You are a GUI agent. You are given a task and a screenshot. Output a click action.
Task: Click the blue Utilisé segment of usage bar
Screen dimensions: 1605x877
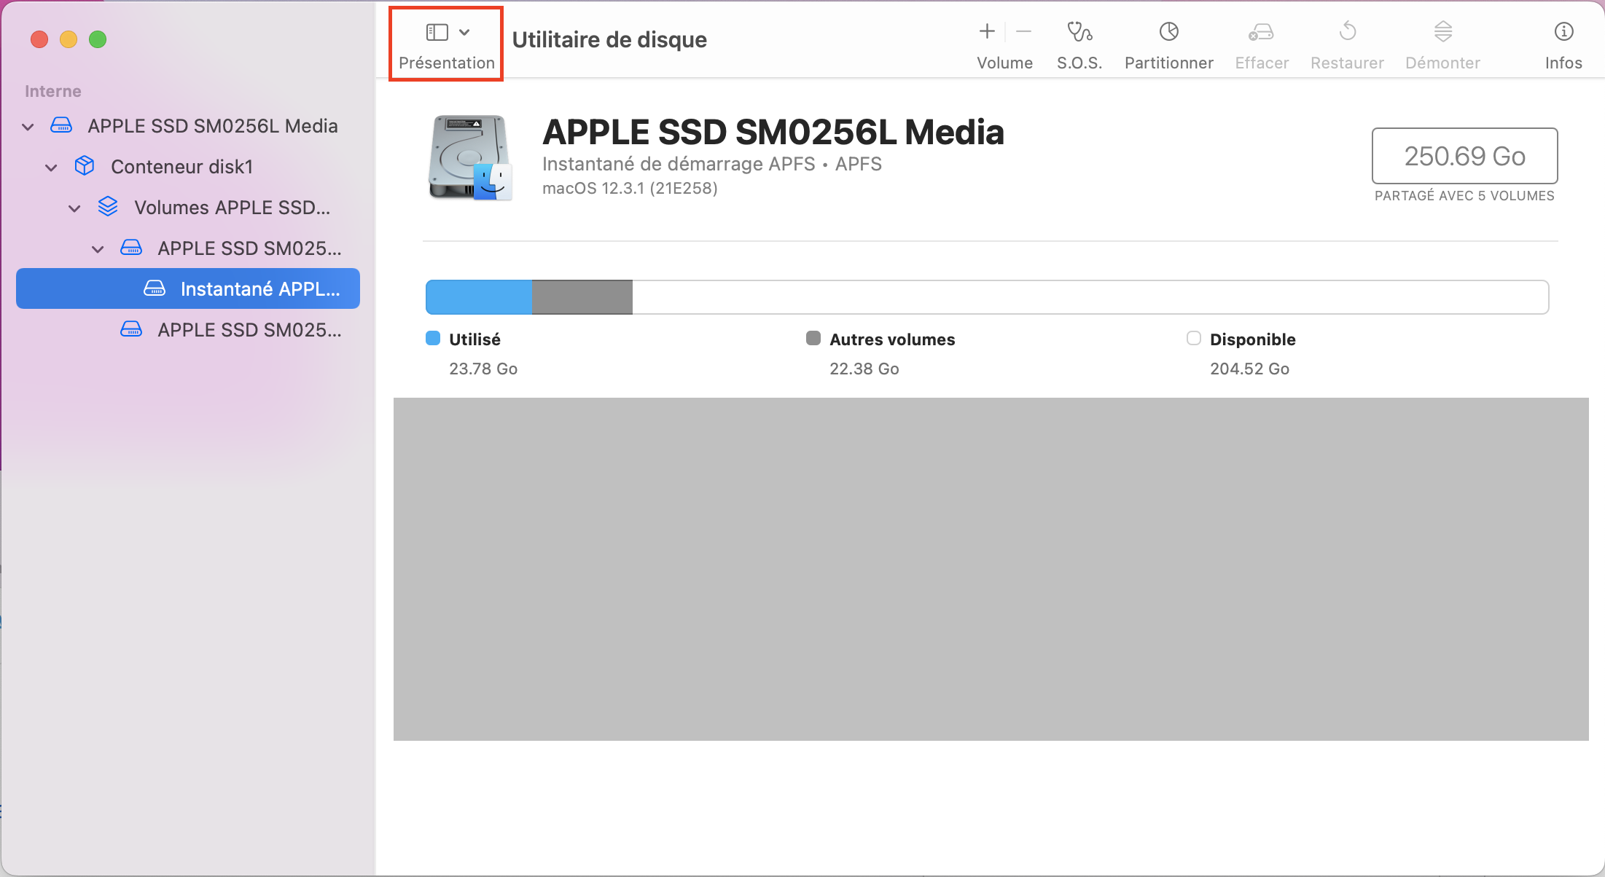tap(478, 297)
